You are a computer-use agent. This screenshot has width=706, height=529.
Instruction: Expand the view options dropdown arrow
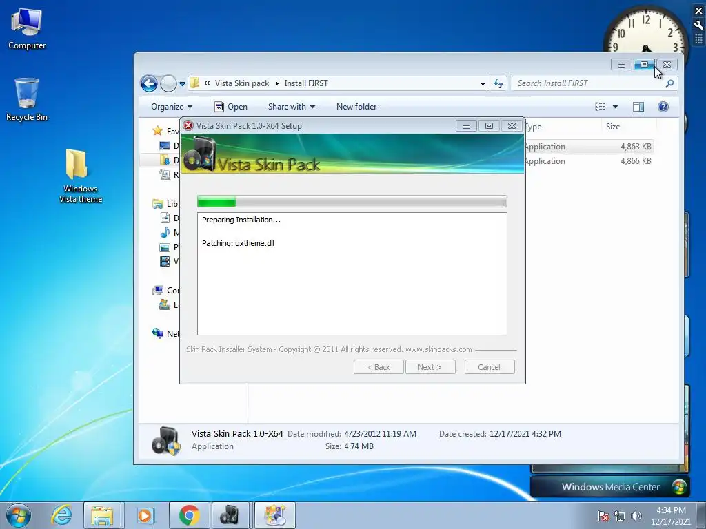[615, 107]
